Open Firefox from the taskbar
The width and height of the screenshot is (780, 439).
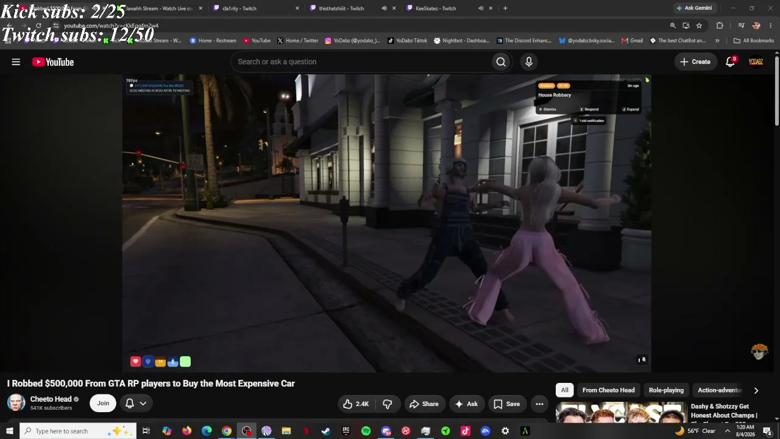[x=186, y=431]
